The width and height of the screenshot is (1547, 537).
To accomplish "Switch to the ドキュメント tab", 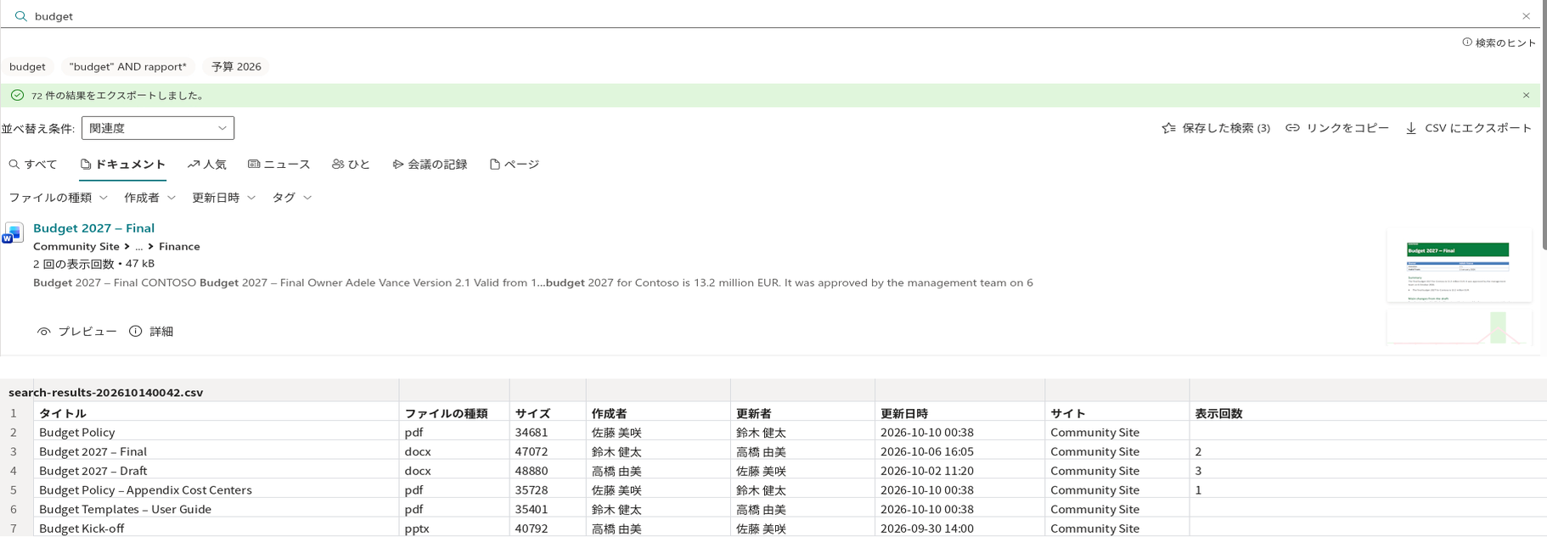I will click(x=123, y=165).
